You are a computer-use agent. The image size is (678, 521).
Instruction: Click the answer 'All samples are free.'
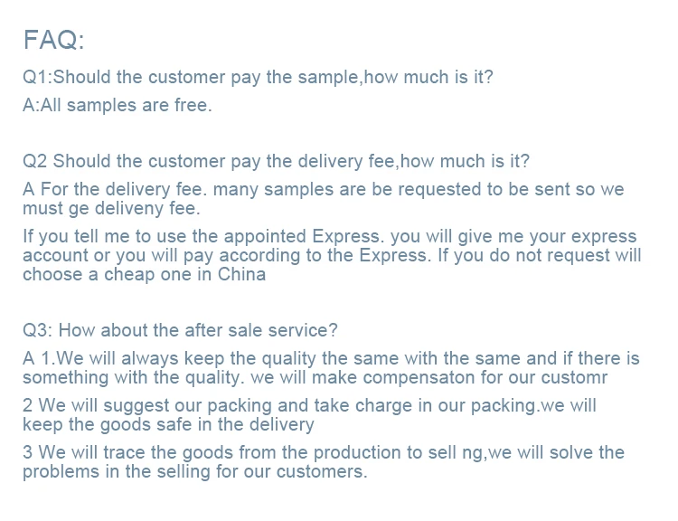(x=117, y=105)
